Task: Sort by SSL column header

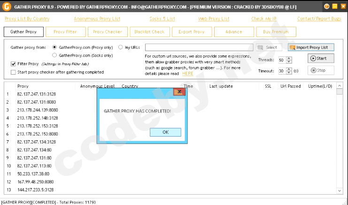Action: click(x=268, y=86)
